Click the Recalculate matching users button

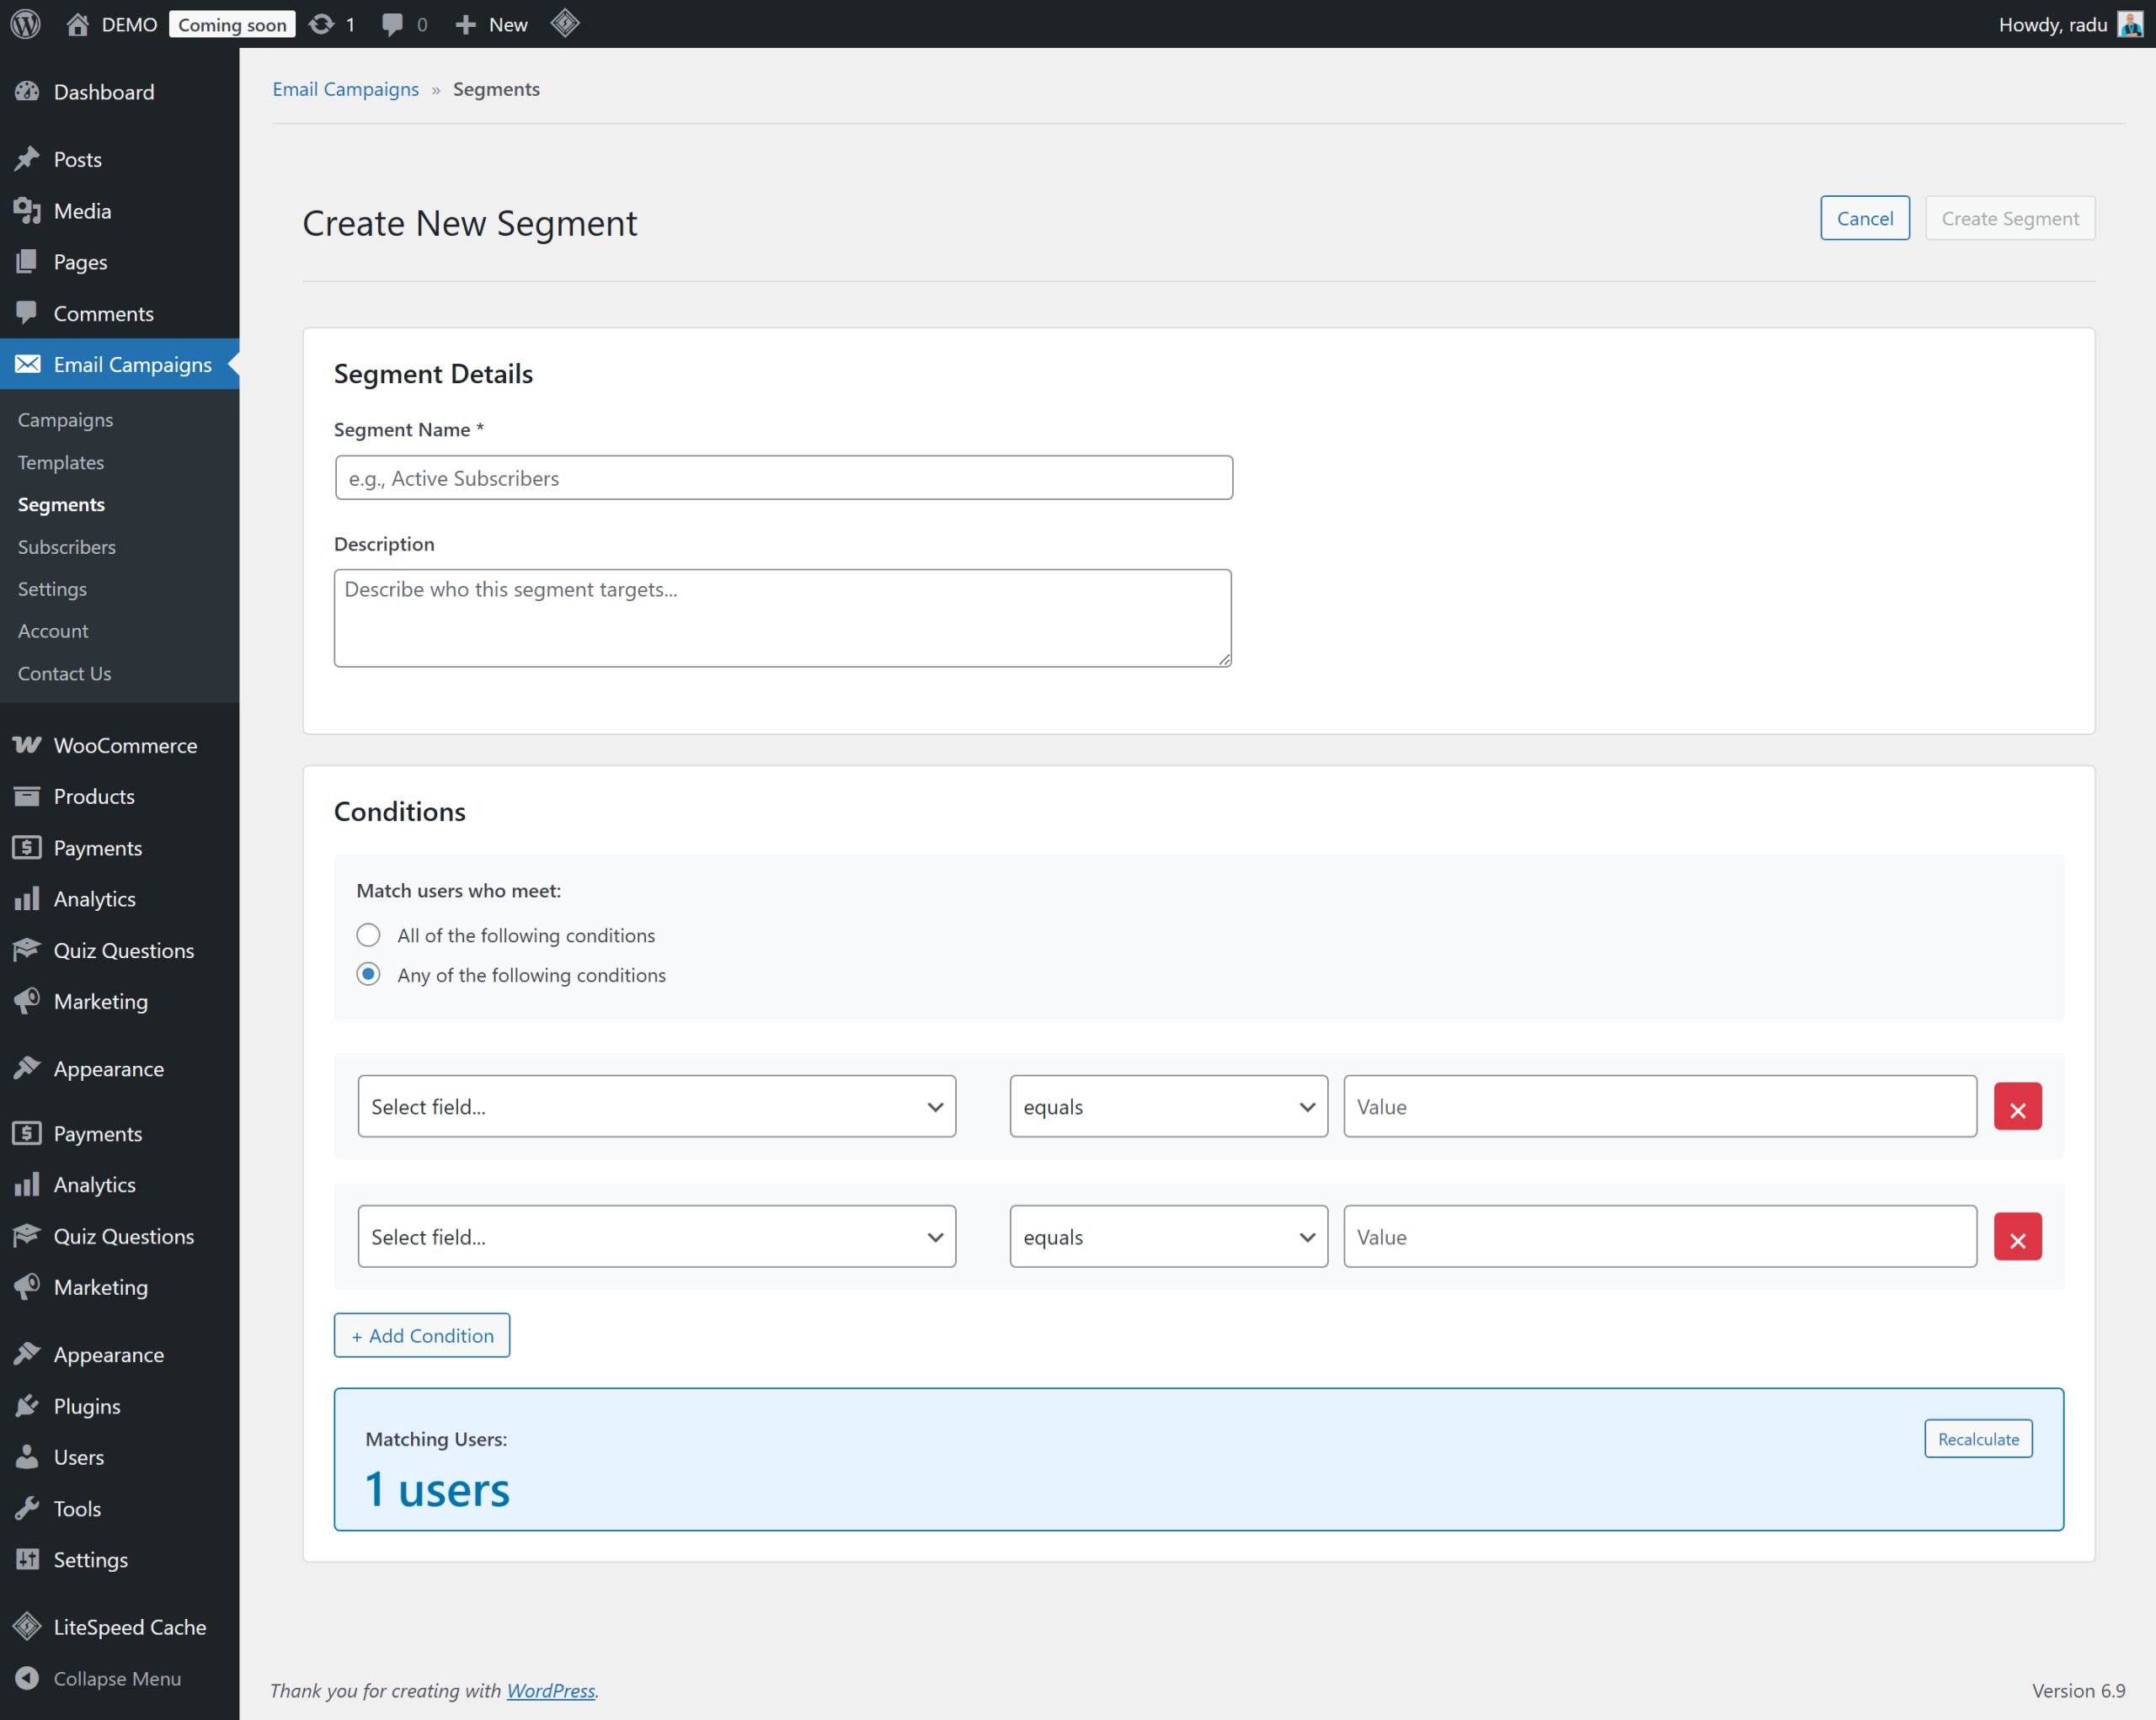[x=1977, y=1438]
